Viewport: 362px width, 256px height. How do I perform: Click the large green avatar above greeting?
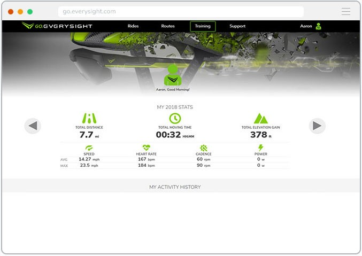(x=173, y=75)
